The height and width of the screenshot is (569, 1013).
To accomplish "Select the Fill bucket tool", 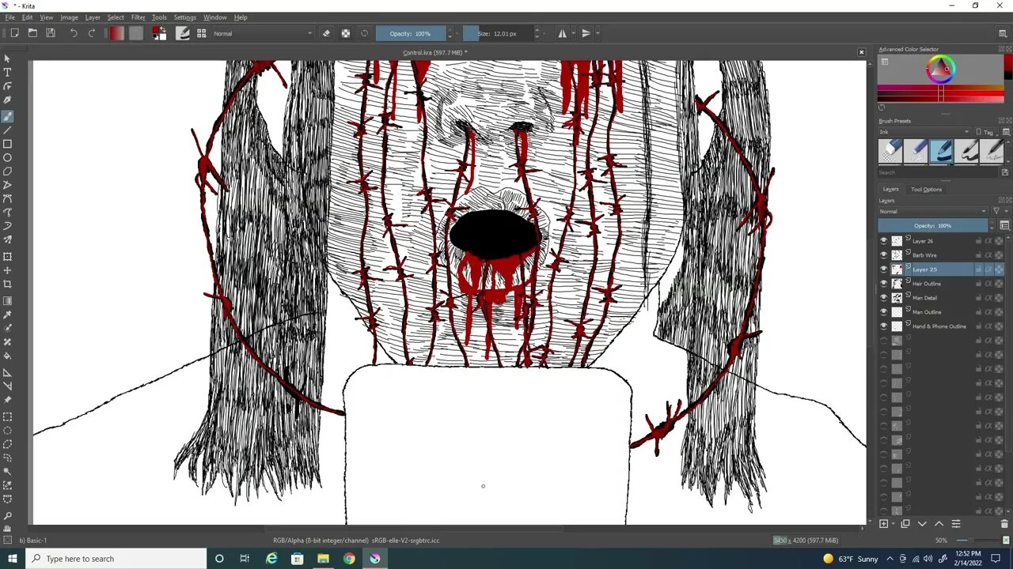I will coord(7,356).
